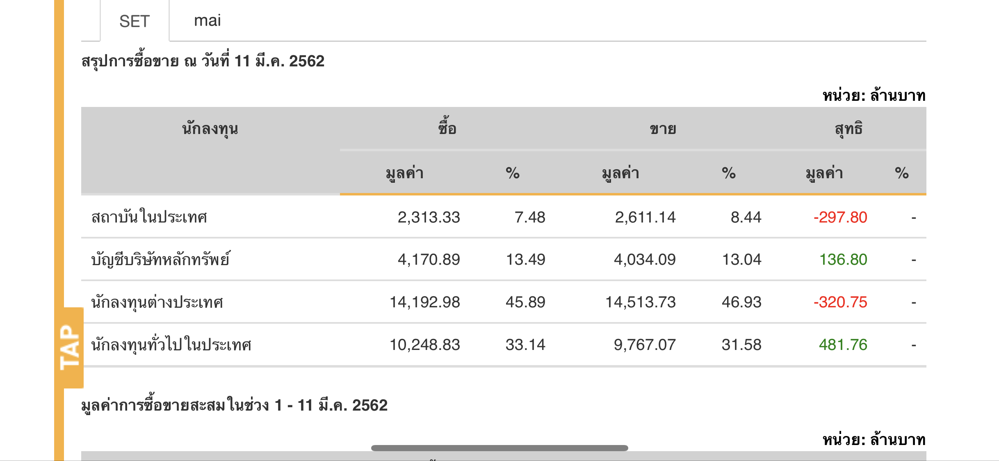
Task: Click the มูลค่าการซื้อขายสะสม section heading
Action: click(x=234, y=405)
